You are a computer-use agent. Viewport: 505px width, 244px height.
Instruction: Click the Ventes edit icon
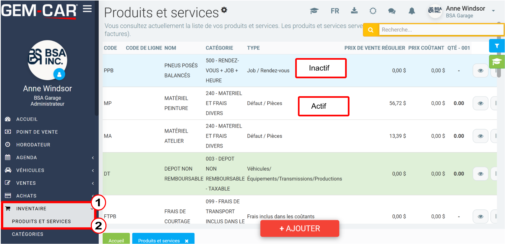(8, 183)
